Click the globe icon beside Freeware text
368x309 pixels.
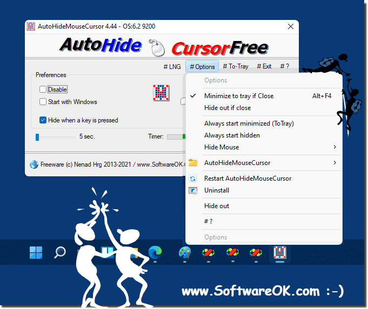[34, 164]
